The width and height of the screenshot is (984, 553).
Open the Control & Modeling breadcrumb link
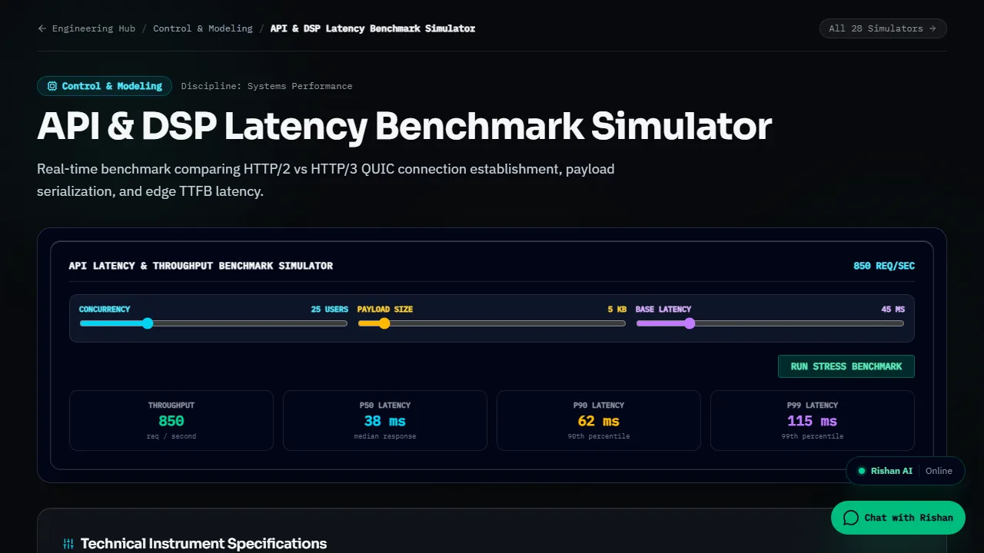point(203,28)
